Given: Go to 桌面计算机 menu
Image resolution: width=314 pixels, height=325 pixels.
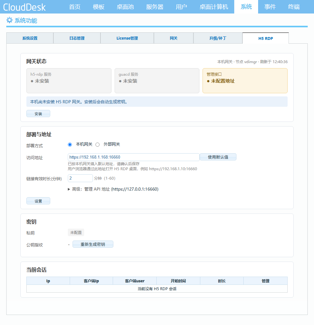Looking at the screenshot, I should click(214, 7).
